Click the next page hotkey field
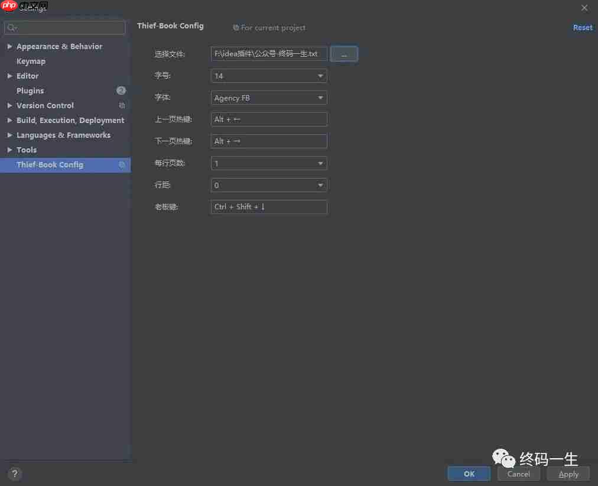This screenshot has height=486, width=598. tap(269, 141)
